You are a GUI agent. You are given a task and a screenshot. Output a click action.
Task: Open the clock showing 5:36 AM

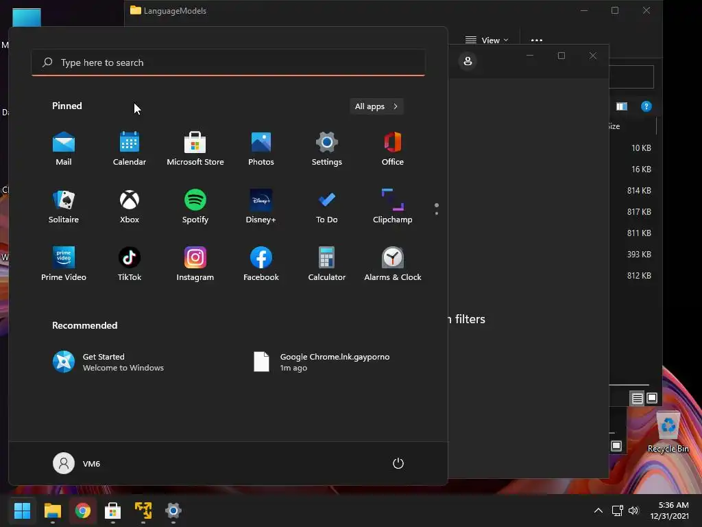click(x=669, y=511)
